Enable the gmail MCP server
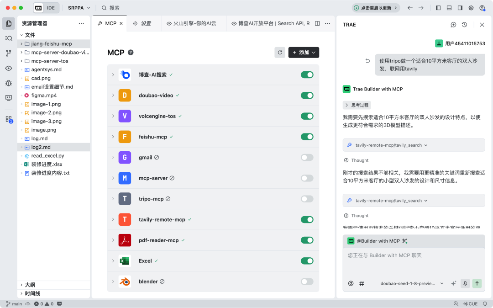 pos(308,157)
